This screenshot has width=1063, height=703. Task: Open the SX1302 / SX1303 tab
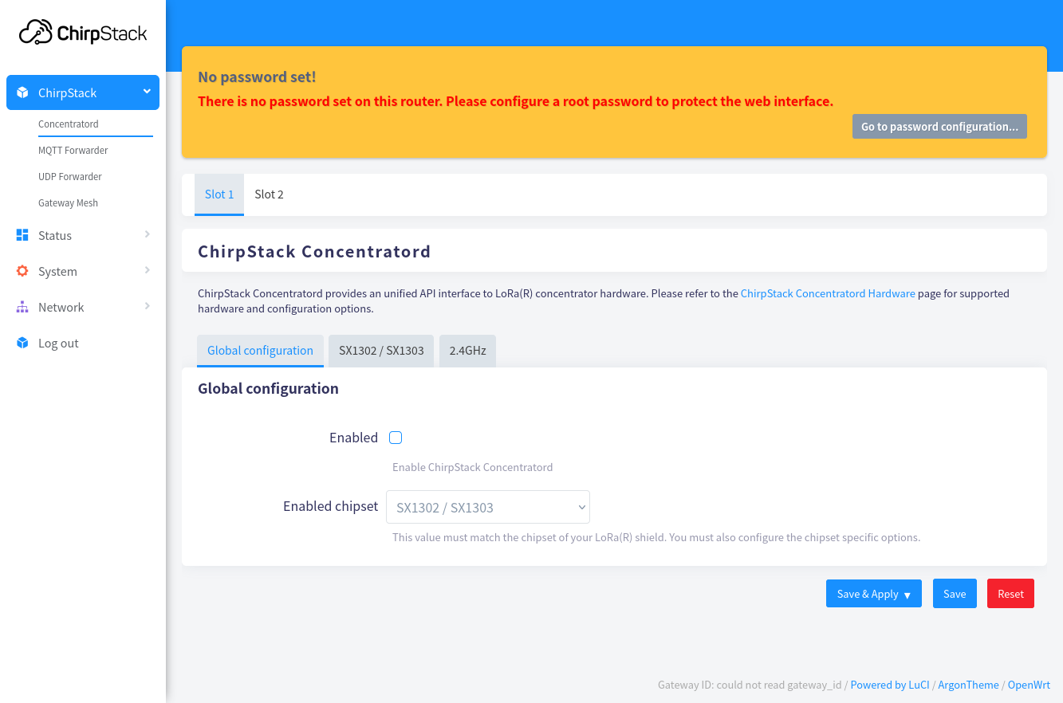381,351
